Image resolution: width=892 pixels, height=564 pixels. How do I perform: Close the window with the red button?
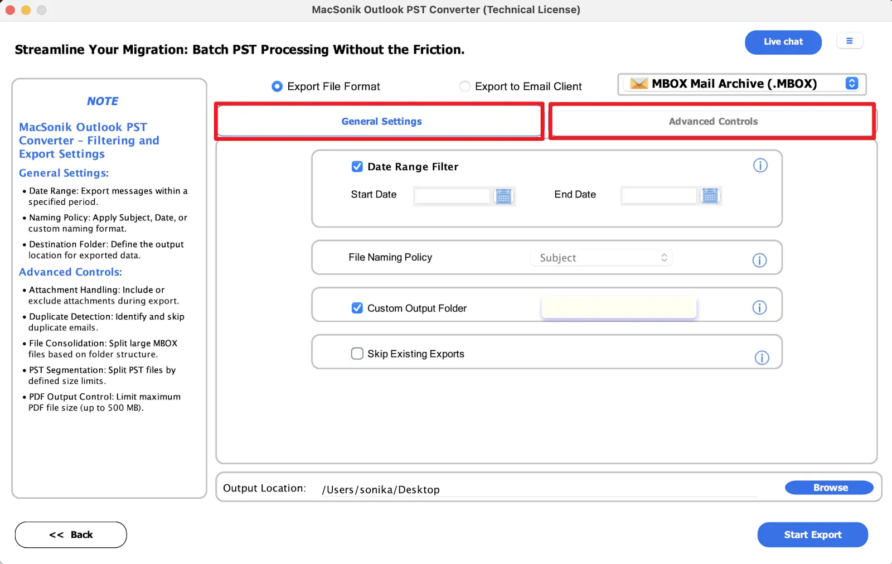pos(10,9)
